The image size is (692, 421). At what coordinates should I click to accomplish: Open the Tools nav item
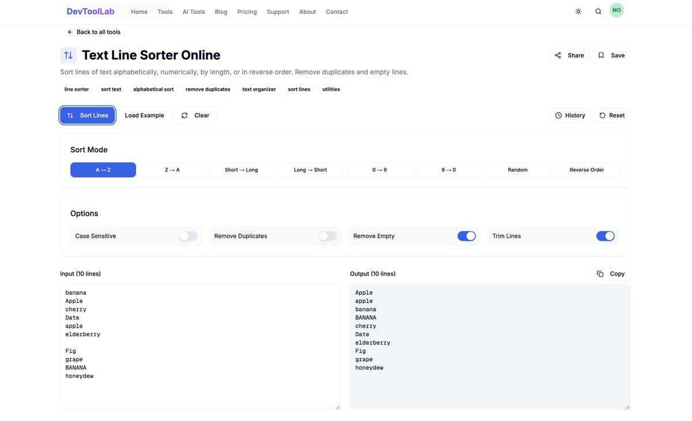coord(165,12)
